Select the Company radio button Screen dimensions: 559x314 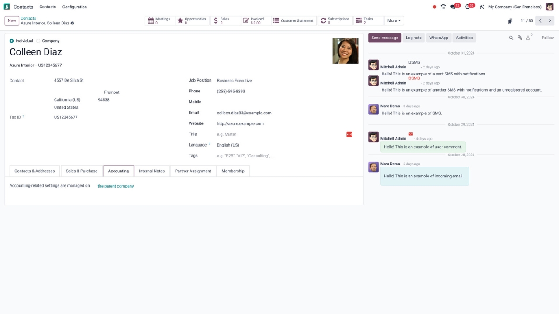click(38, 41)
